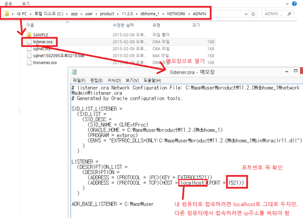
Task: Sort files by the 수정한 날짜 column
Action: click(123, 25)
